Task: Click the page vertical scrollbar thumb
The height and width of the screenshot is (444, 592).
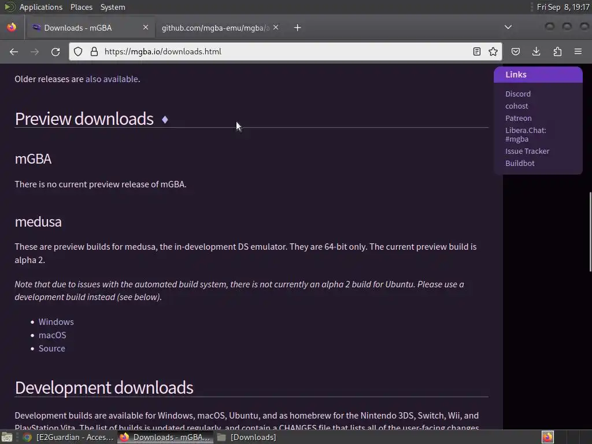Action: tap(590, 232)
